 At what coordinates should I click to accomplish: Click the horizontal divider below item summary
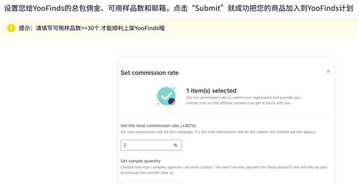tap(226, 115)
